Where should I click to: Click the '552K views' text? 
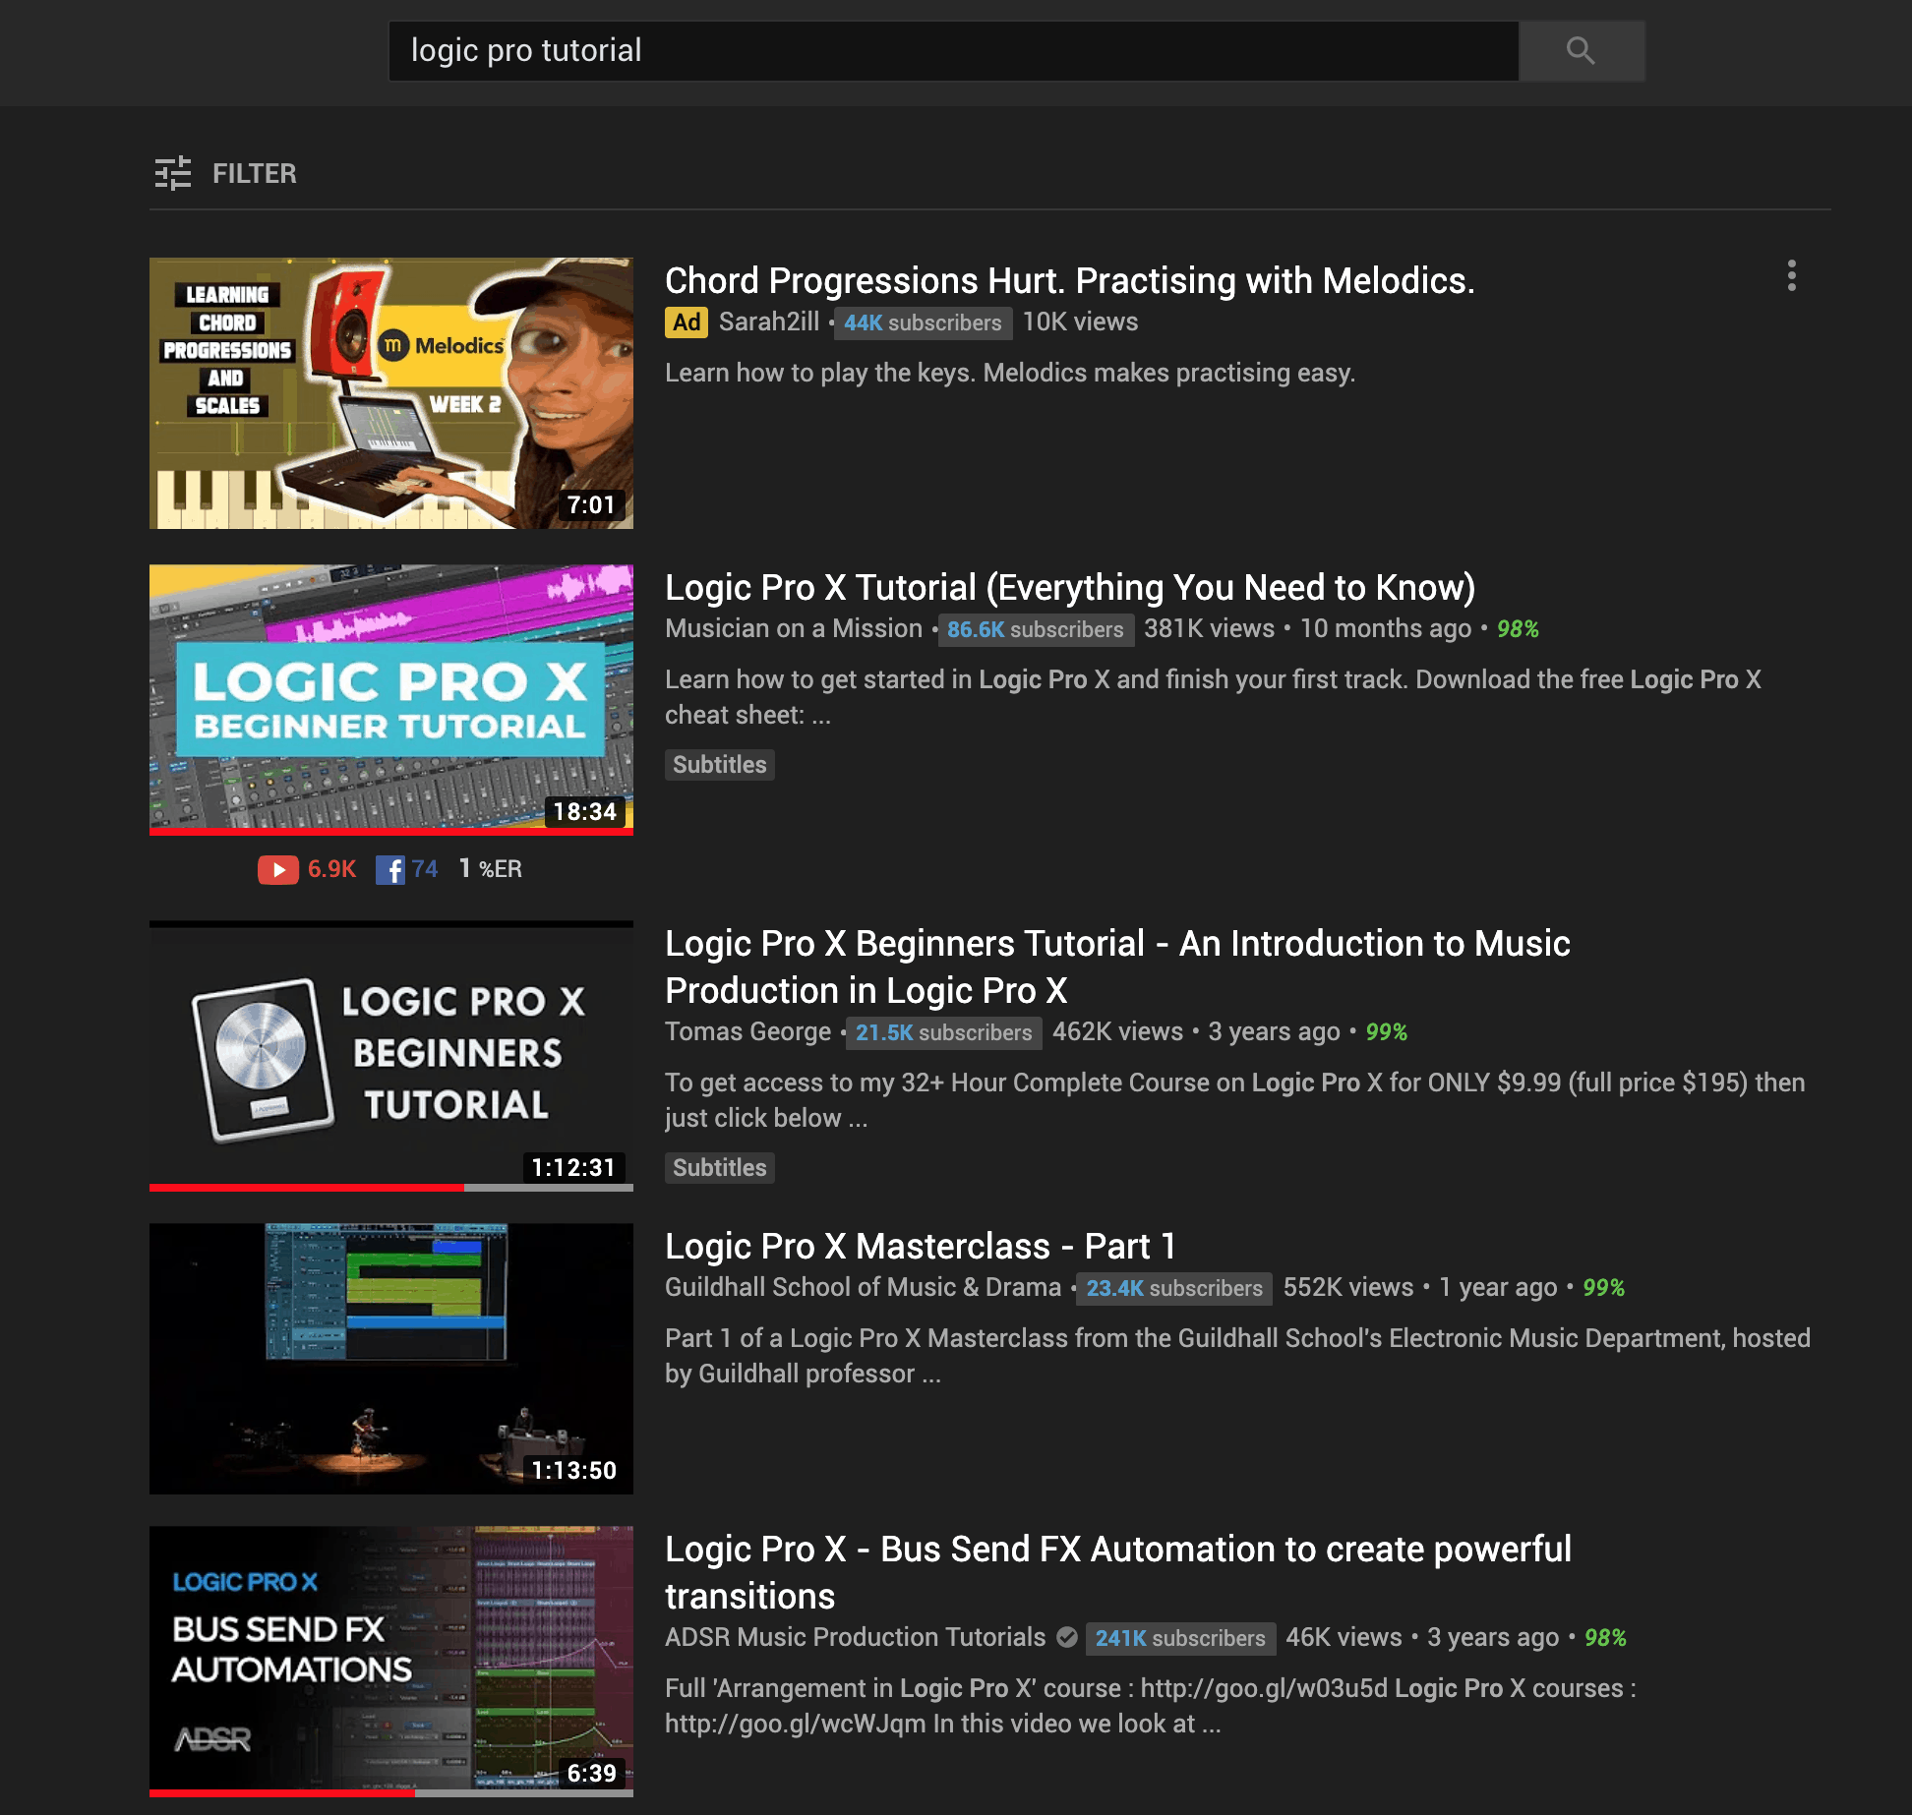pos(1348,1287)
